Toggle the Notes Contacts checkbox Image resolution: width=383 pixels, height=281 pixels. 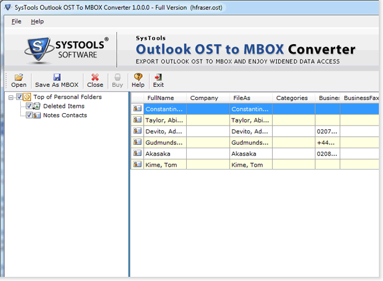pyautogui.click(x=29, y=115)
